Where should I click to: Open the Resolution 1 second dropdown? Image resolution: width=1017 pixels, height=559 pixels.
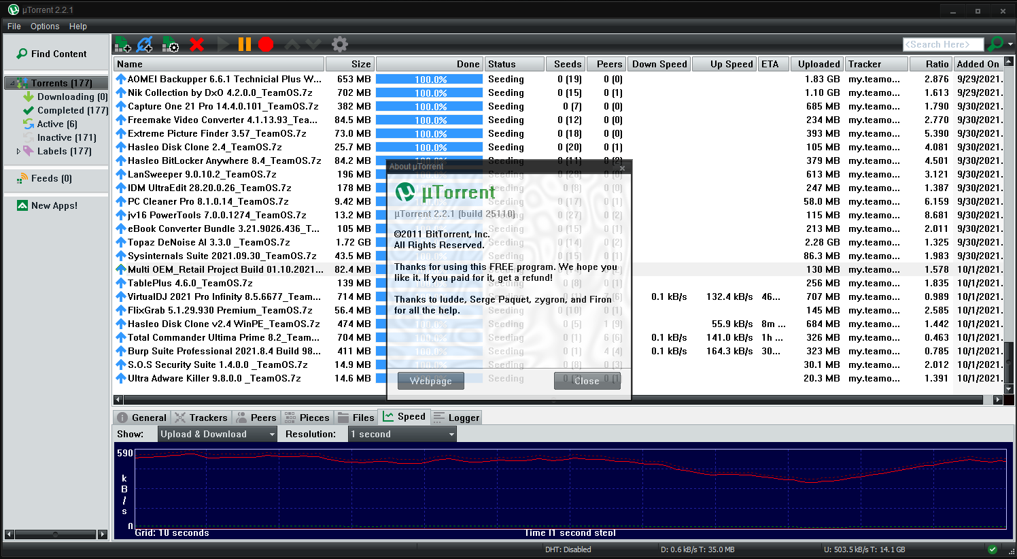(x=402, y=434)
